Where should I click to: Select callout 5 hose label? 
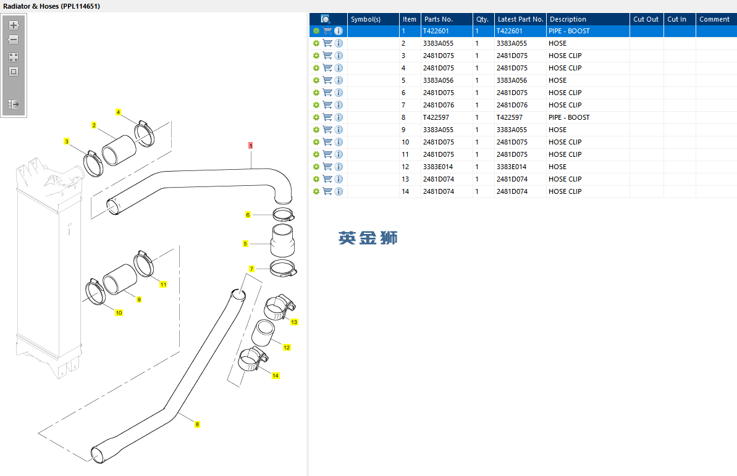(x=245, y=244)
